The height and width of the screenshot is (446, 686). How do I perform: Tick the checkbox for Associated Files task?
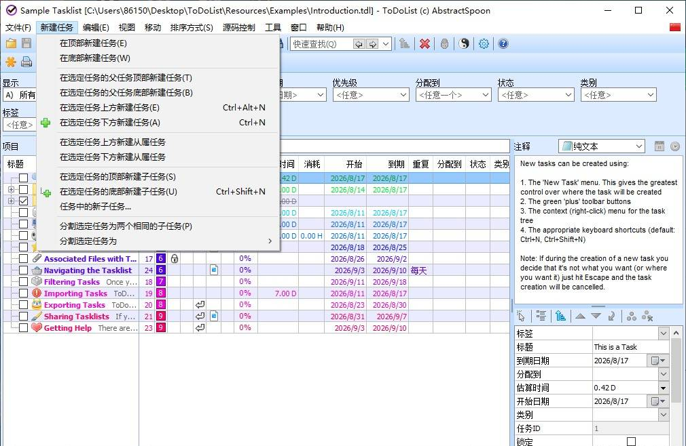tap(24, 259)
